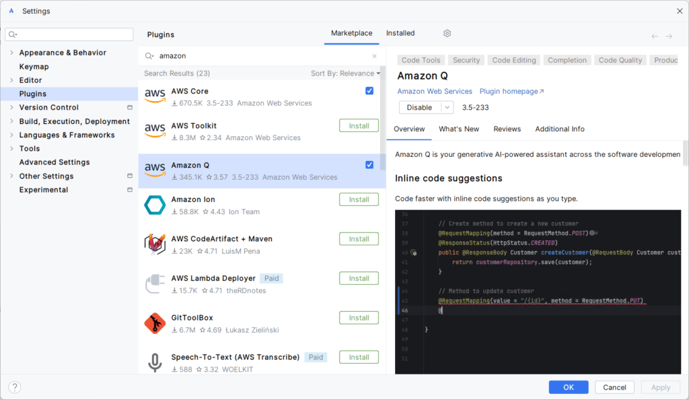
Task: Open the What's New tab
Action: coord(459,129)
